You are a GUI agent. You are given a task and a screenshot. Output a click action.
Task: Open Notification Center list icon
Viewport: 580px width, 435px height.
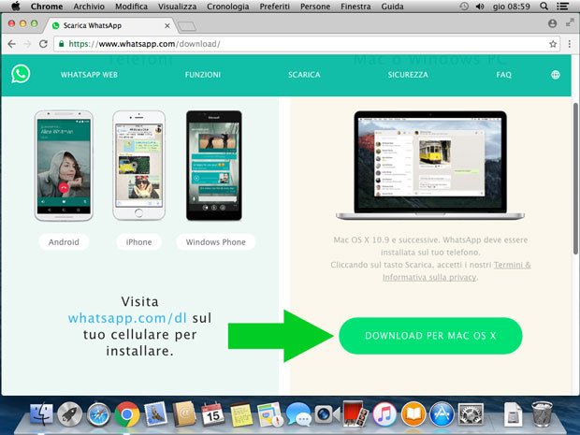[x=562, y=7]
